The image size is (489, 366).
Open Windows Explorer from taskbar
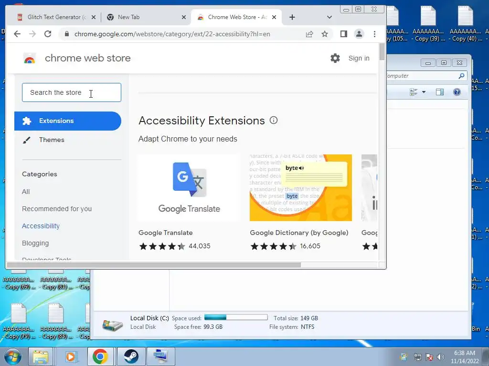41,356
